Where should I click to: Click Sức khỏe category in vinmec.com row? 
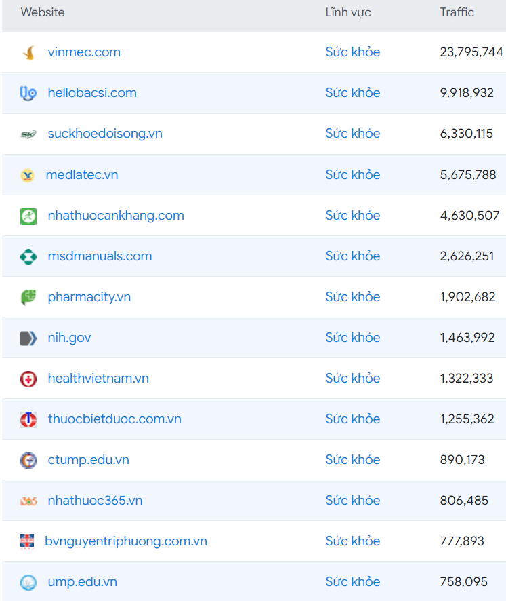[x=353, y=52]
